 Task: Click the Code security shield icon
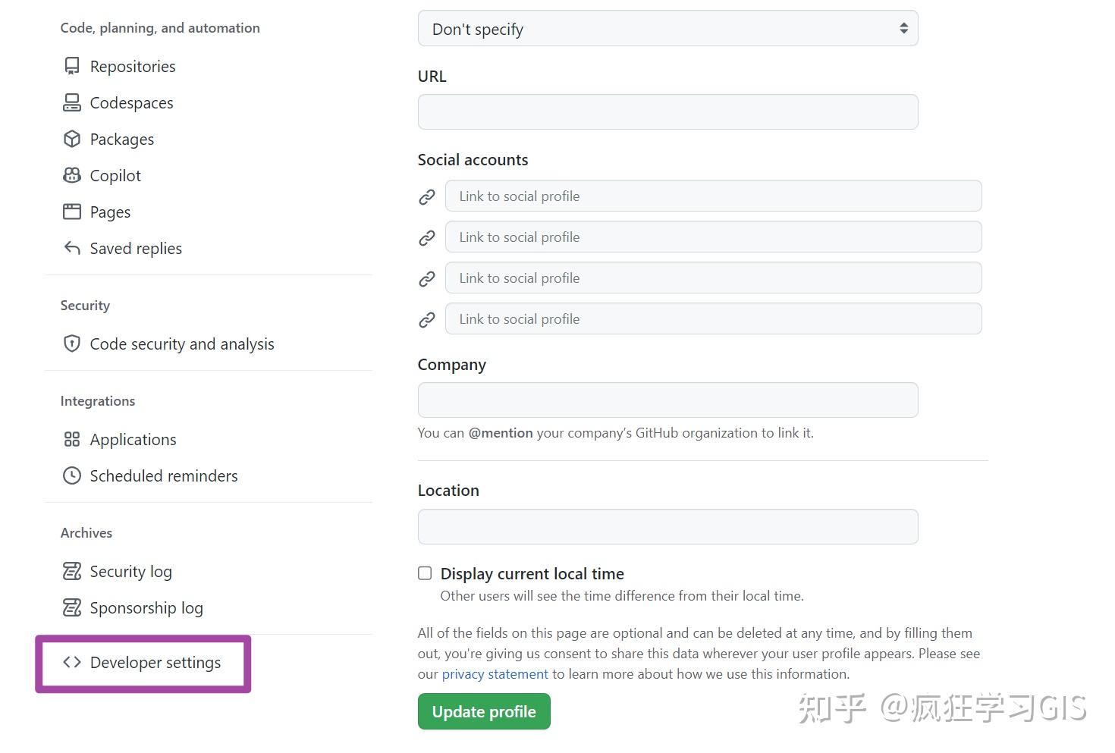click(x=72, y=344)
